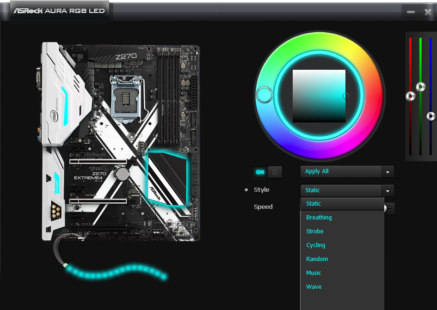Choose Wave lighting style

(x=342, y=287)
